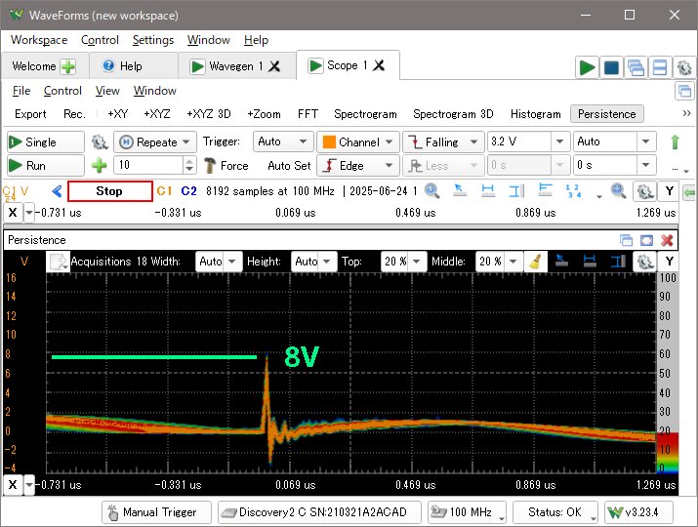
Task: Open the Falling condition dropdown
Action: point(443,142)
